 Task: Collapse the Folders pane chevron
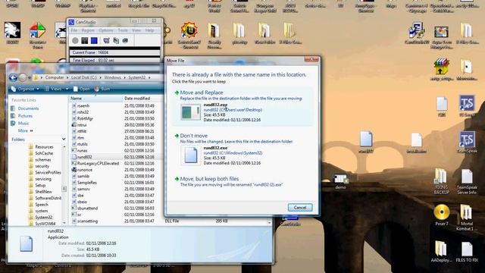(x=64, y=140)
